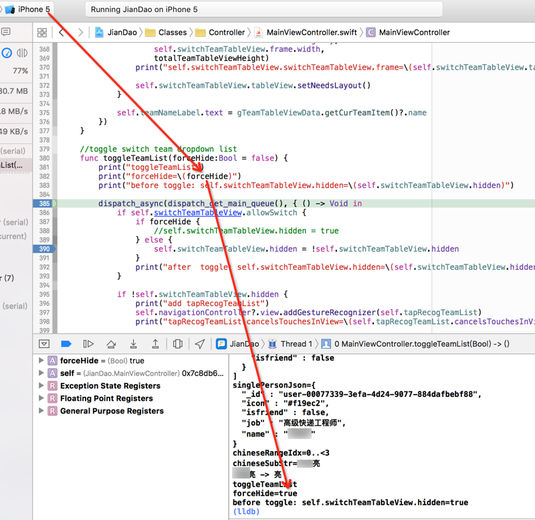The image size is (535, 520).
Task: Click setNeedsLayout() call on line 372
Action: 334,86
